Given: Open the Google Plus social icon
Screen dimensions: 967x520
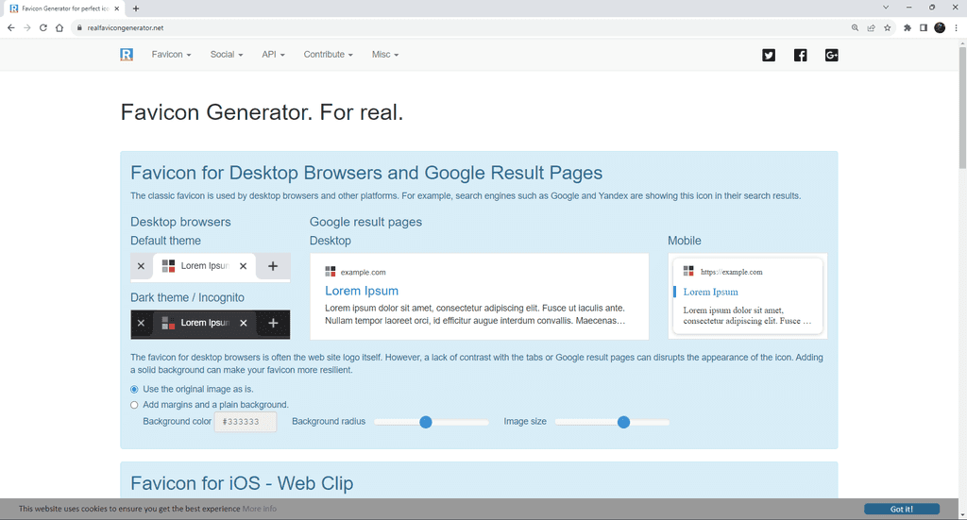Looking at the screenshot, I should pos(832,55).
